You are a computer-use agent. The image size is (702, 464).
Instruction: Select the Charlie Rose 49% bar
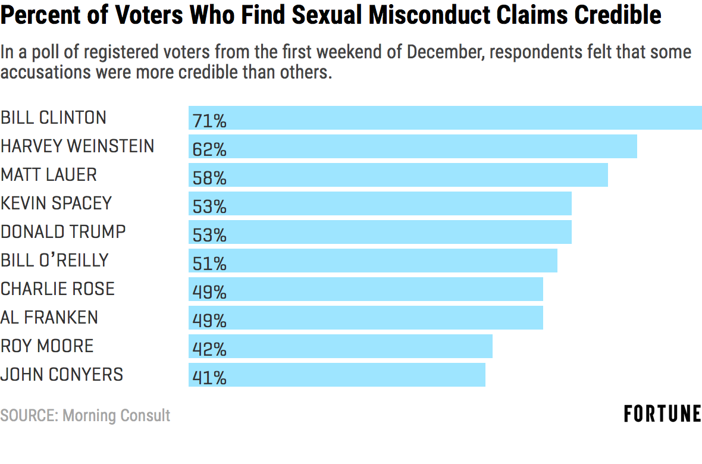click(366, 289)
